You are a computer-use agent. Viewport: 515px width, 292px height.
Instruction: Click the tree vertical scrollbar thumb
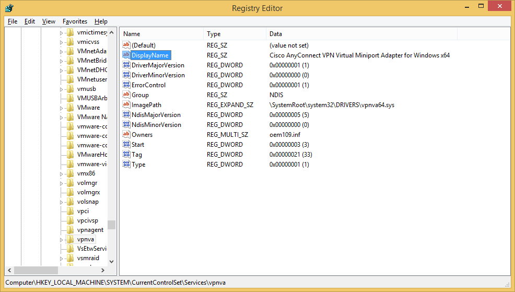pyautogui.click(x=111, y=225)
